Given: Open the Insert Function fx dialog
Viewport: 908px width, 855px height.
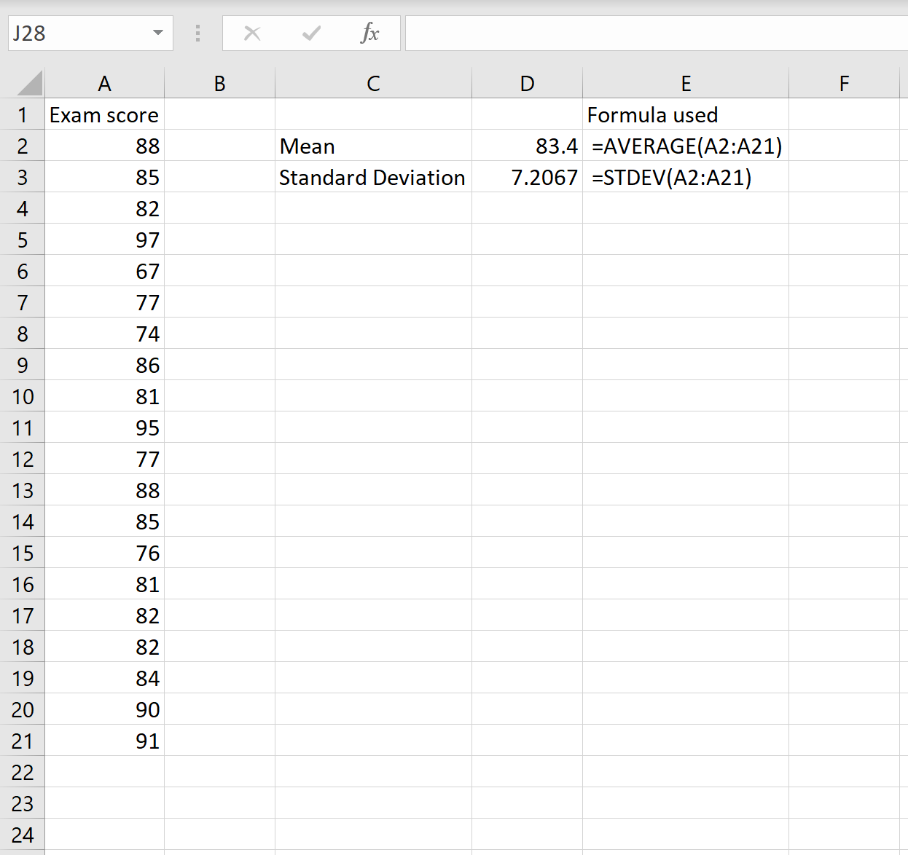Looking at the screenshot, I should click(x=370, y=33).
